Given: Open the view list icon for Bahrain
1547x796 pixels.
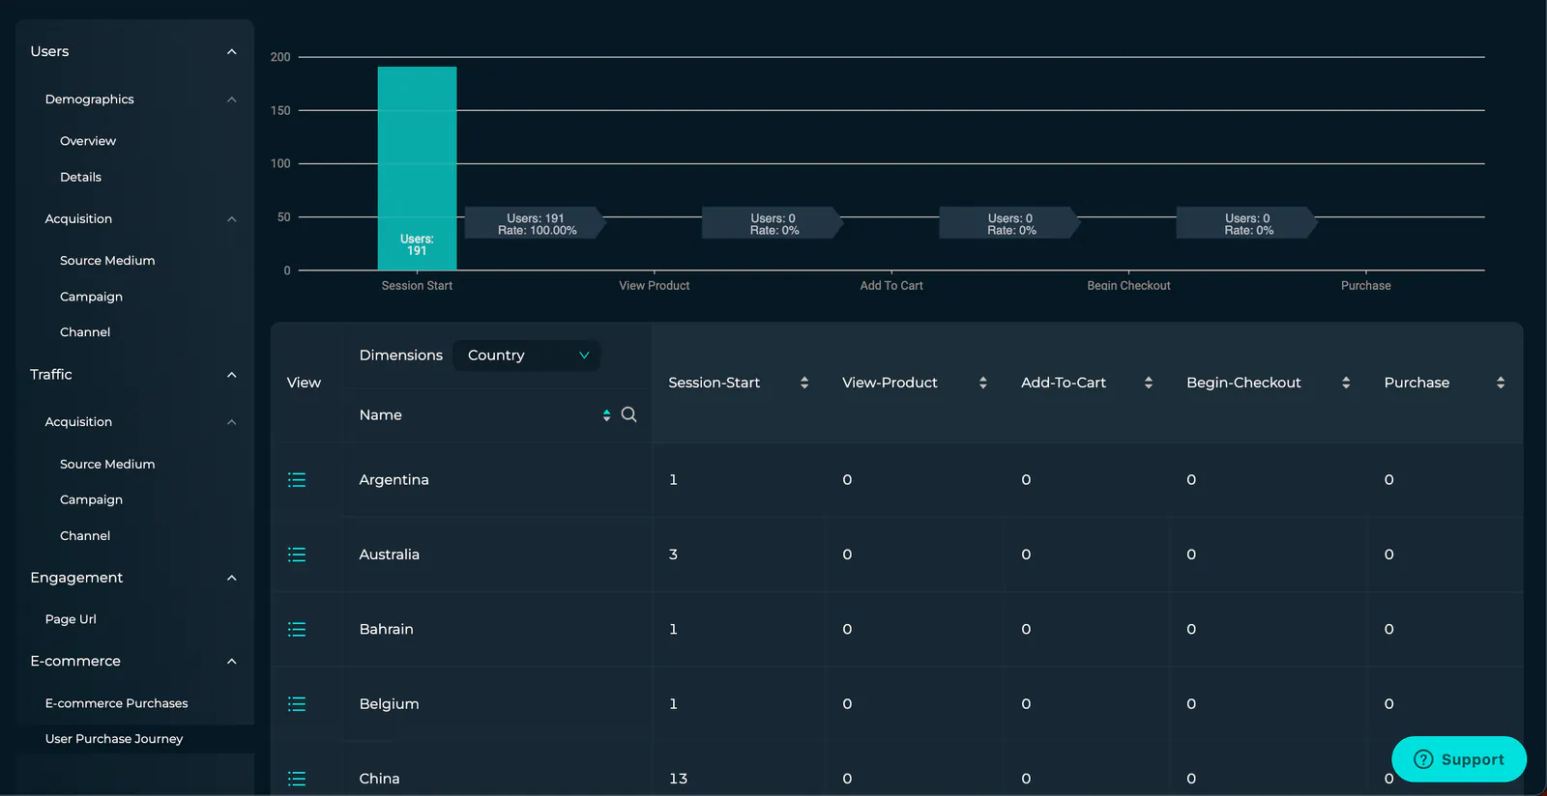Looking at the screenshot, I should click(x=297, y=629).
